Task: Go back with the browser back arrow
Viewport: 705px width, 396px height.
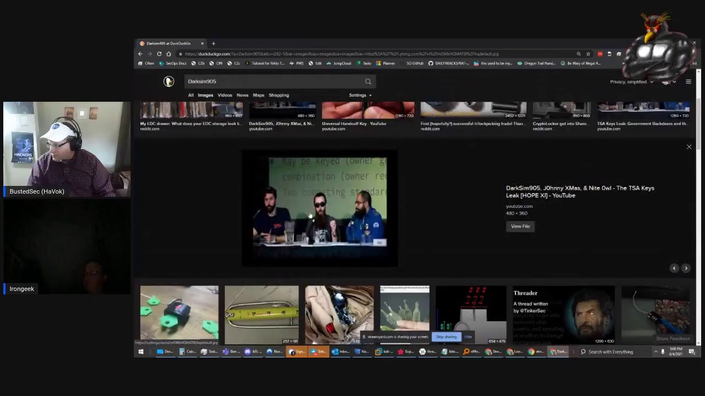Action: pyautogui.click(x=140, y=54)
